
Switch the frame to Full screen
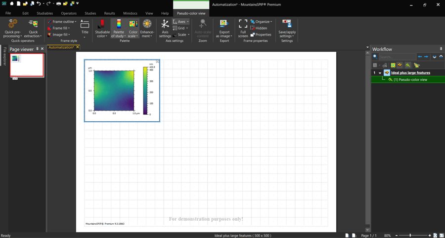pos(243,28)
